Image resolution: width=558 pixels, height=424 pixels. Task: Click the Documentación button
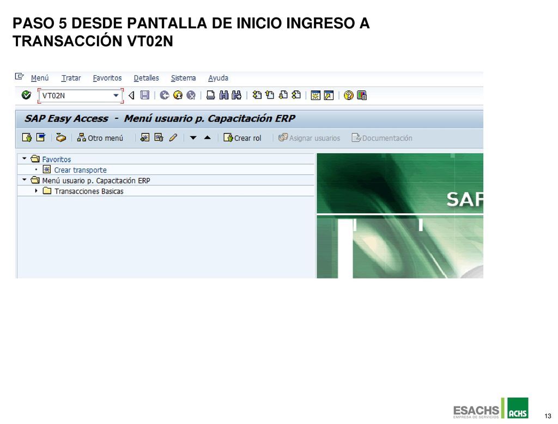[x=382, y=138]
